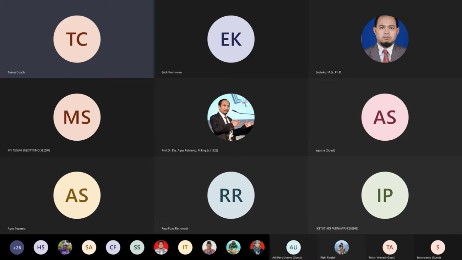
Task: Click the +26 overflow participants badge
Action: pyautogui.click(x=17, y=247)
